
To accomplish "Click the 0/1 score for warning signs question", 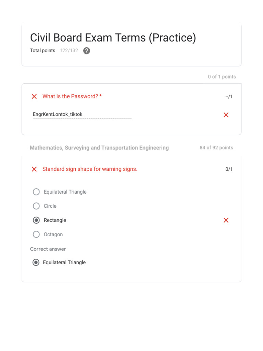I will click(229, 169).
